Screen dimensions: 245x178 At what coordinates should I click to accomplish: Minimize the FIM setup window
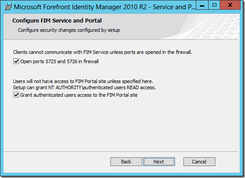click(x=202, y=5)
